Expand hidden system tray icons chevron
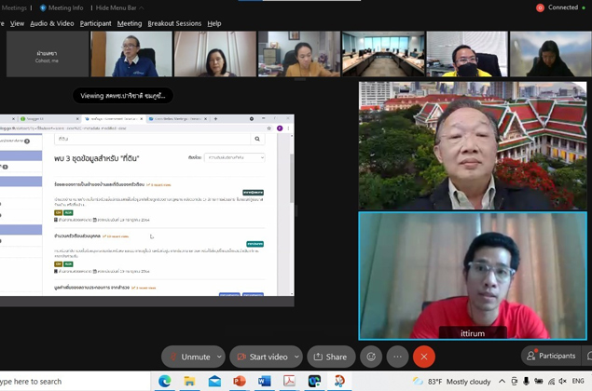This screenshot has height=391, width=592. pyautogui.click(x=502, y=381)
